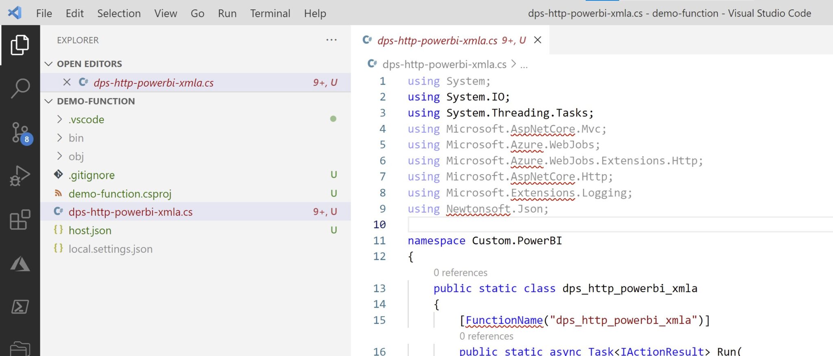Open the Terminal menu
This screenshot has height=356, width=833.
click(x=270, y=13)
